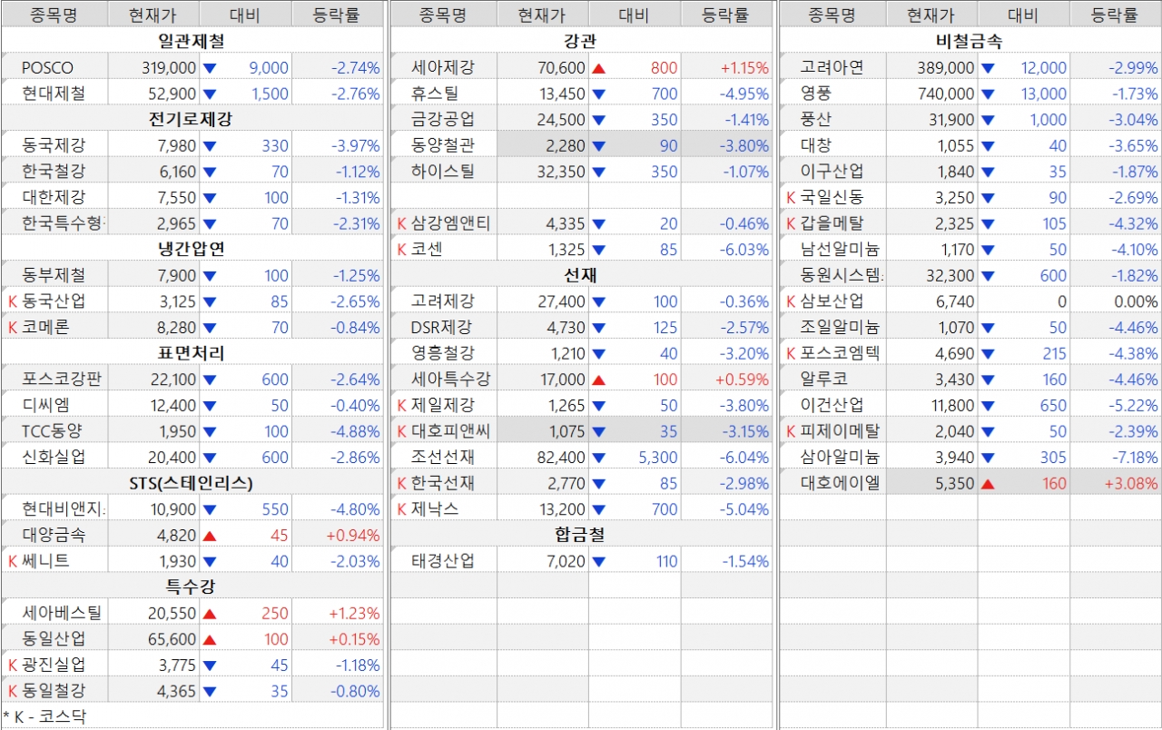Click 현대제철 stock name

(x=54, y=94)
